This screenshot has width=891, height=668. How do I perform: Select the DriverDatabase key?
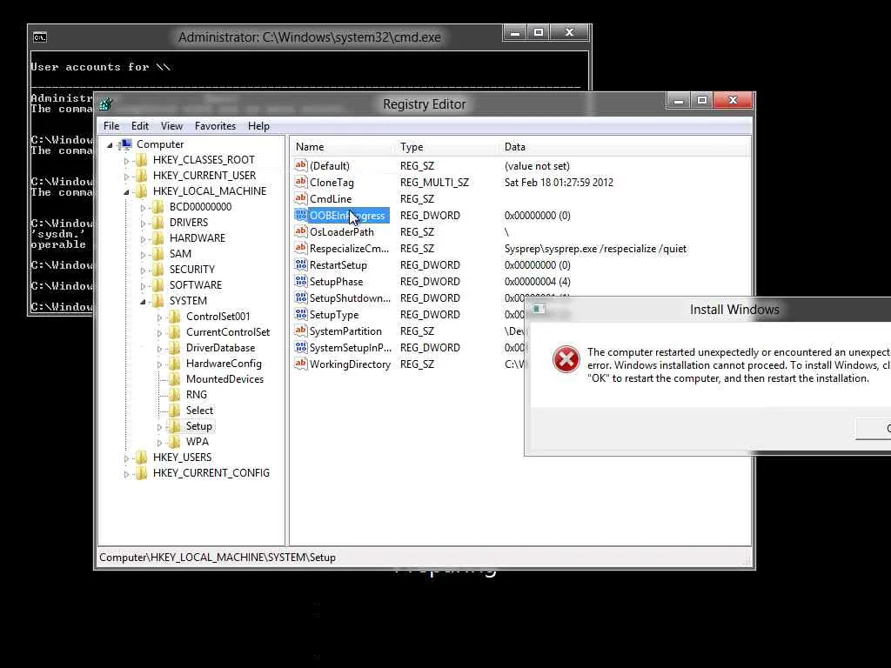coord(220,348)
